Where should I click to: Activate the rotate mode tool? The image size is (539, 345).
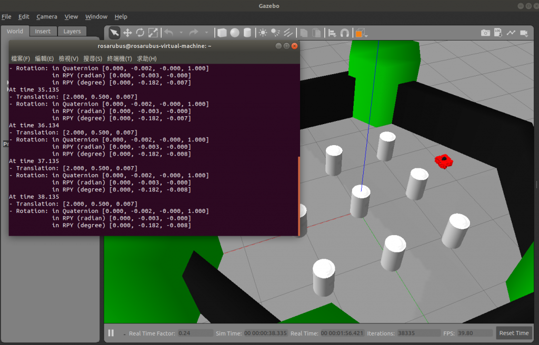[x=140, y=33]
